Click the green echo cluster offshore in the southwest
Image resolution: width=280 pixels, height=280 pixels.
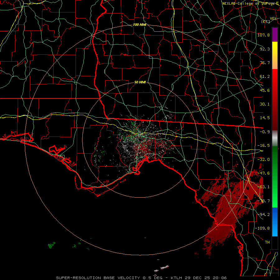click(x=51, y=245)
